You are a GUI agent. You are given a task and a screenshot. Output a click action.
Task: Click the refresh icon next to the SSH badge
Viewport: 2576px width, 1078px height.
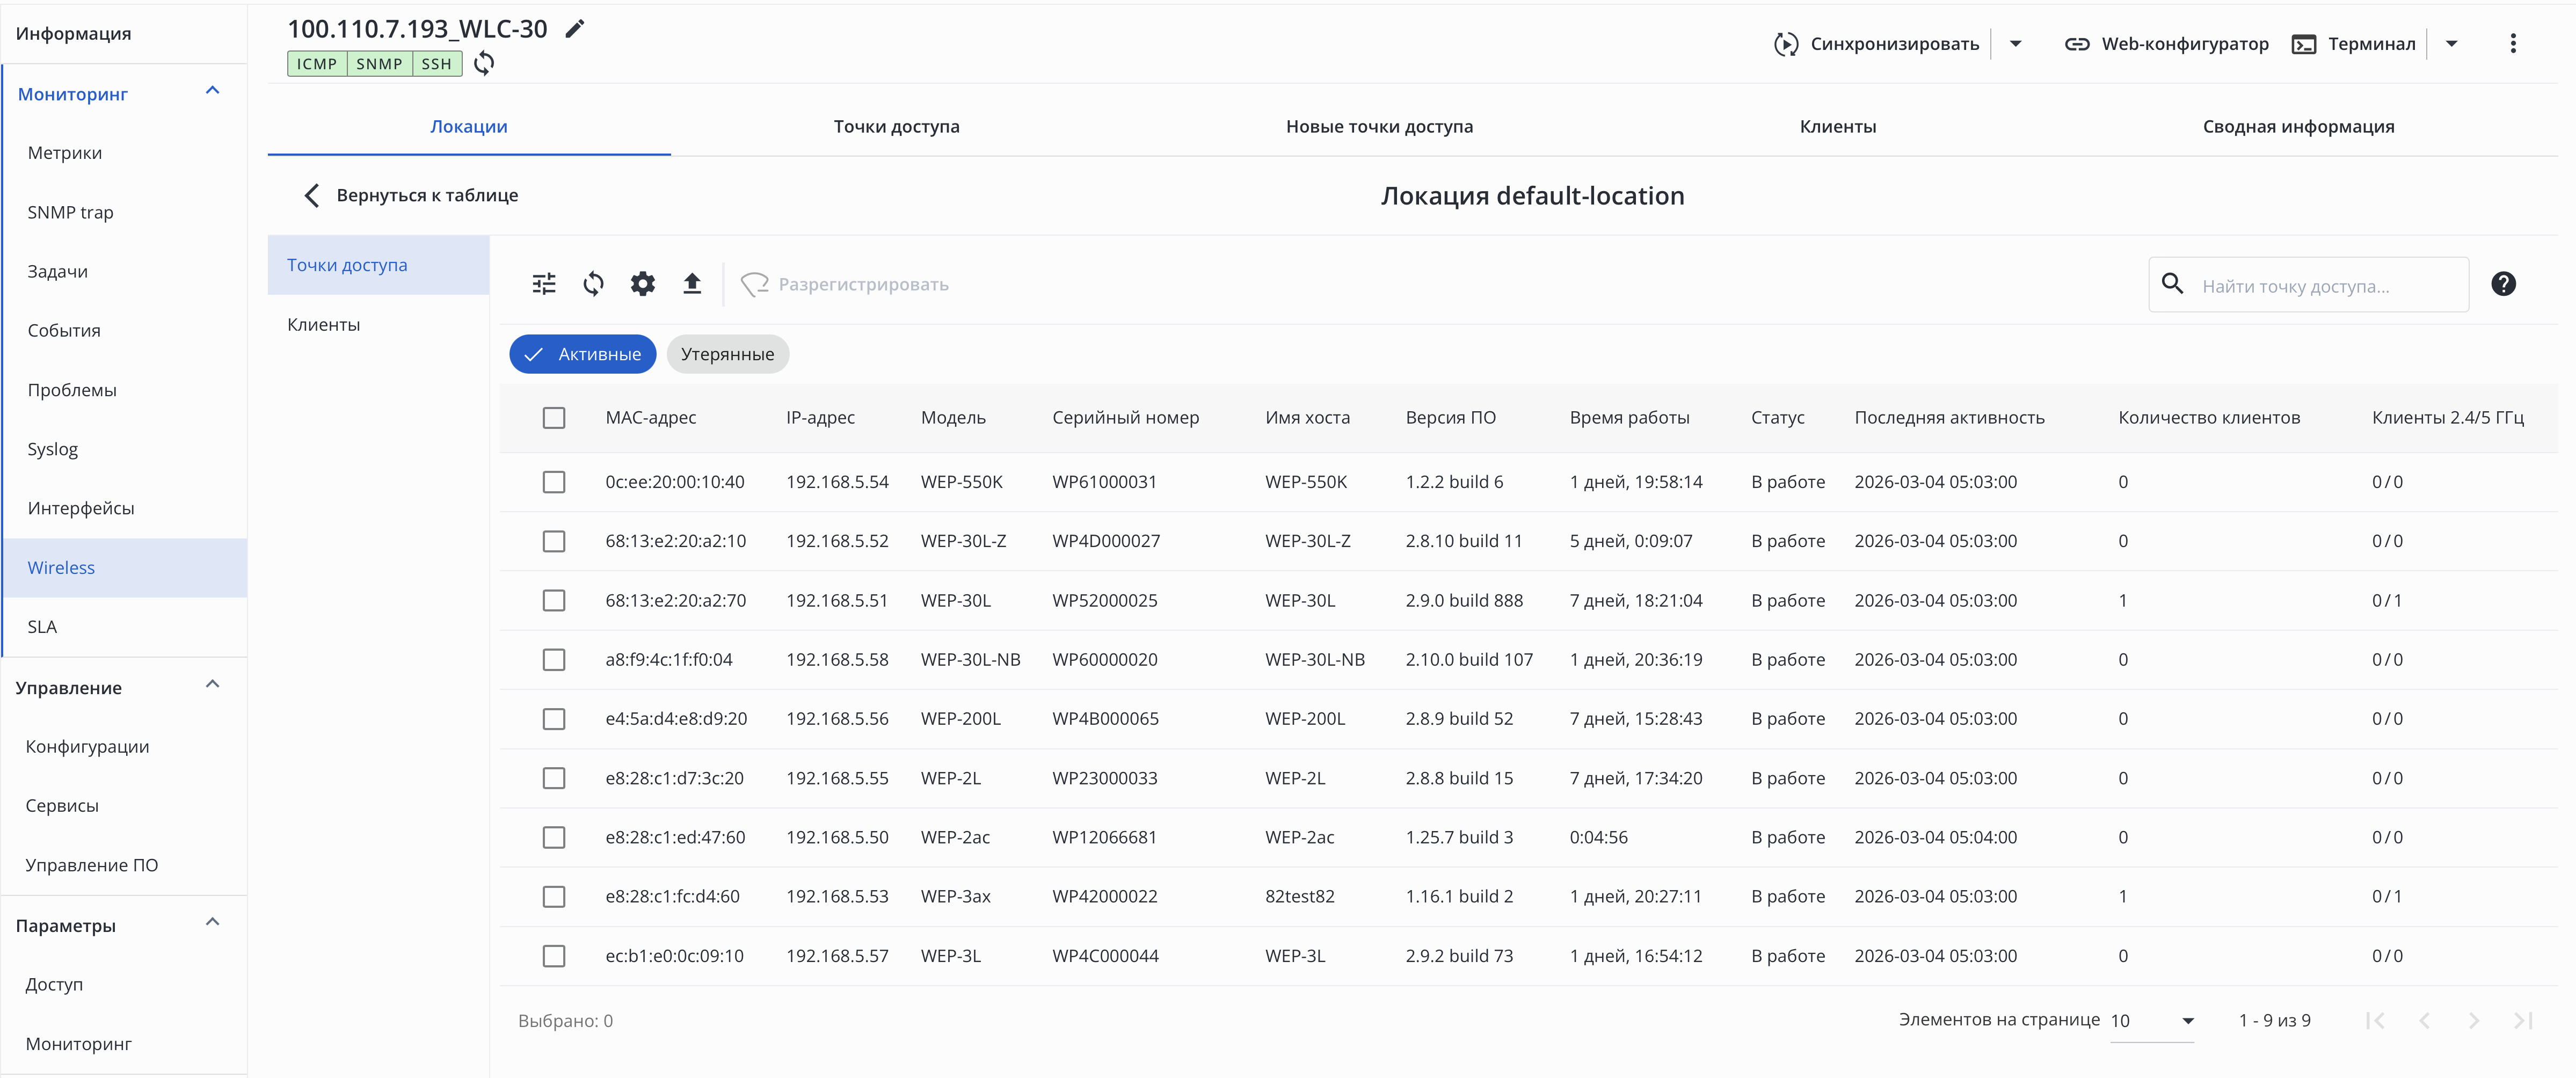tap(484, 64)
